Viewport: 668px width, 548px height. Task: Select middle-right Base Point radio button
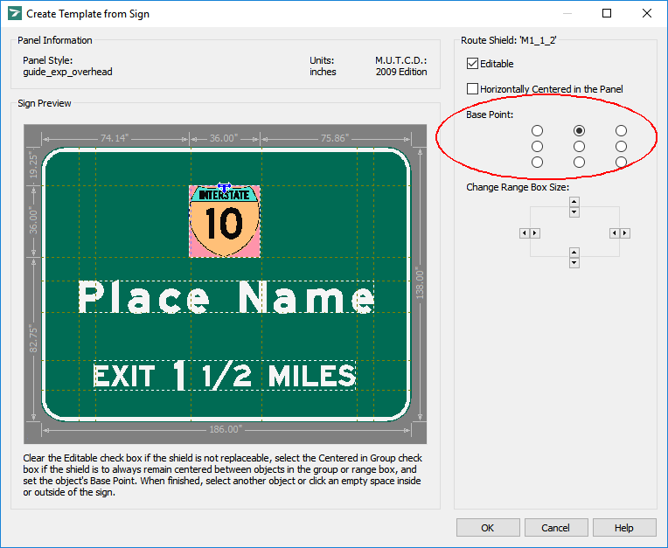621,147
